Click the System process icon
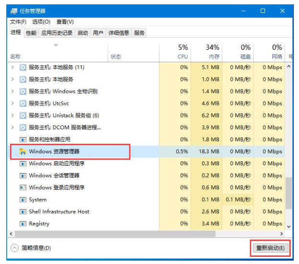 pos(23,200)
